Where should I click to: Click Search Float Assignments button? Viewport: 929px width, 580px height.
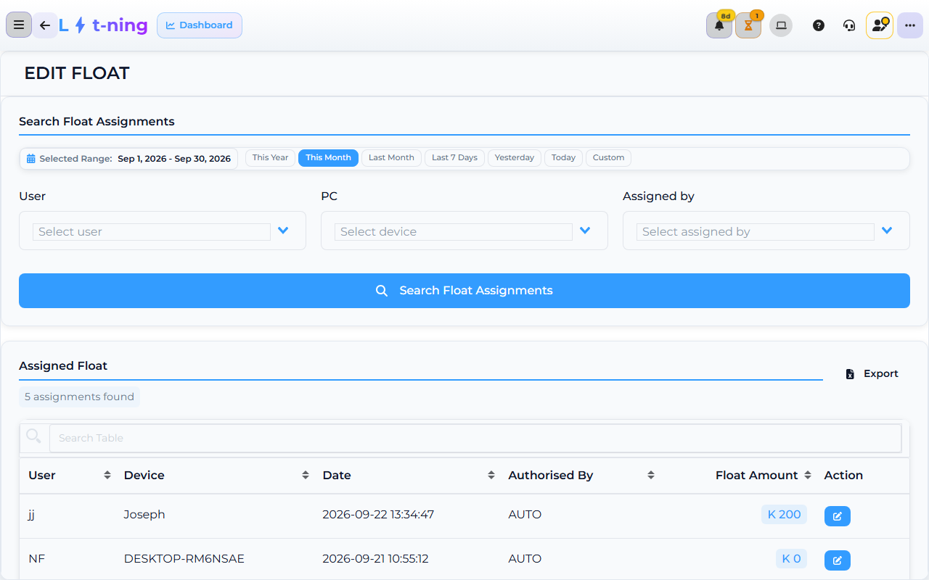464,291
